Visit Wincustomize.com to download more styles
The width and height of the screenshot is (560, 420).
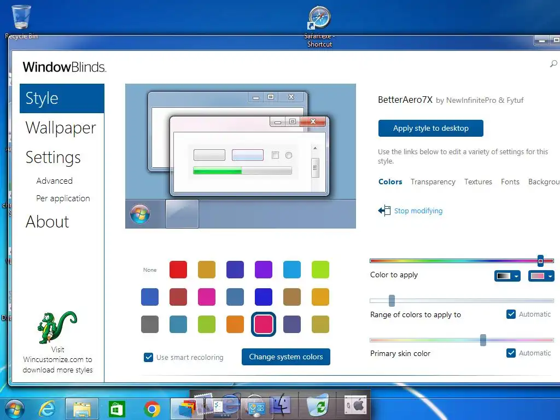pyautogui.click(x=57, y=360)
